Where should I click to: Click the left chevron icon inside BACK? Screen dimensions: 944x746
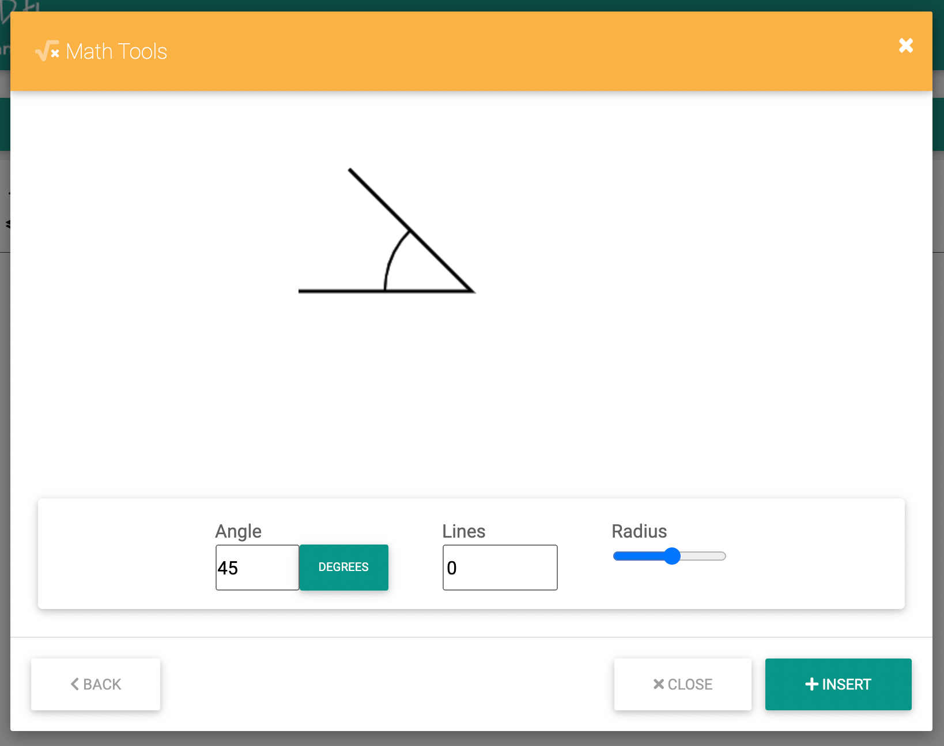(x=75, y=684)
